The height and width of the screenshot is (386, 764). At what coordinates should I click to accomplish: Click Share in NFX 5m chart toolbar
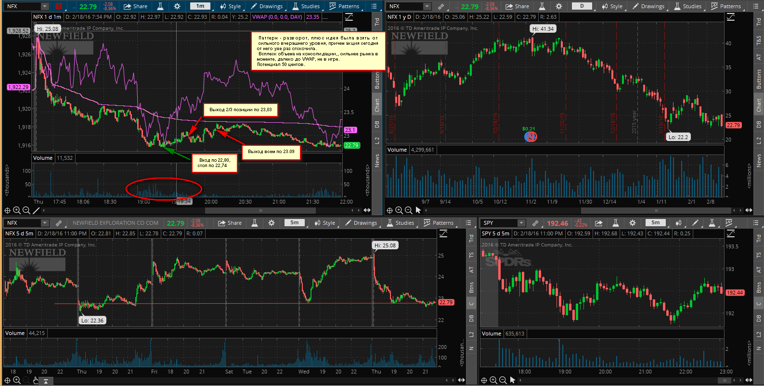click(x=230, y=223)
